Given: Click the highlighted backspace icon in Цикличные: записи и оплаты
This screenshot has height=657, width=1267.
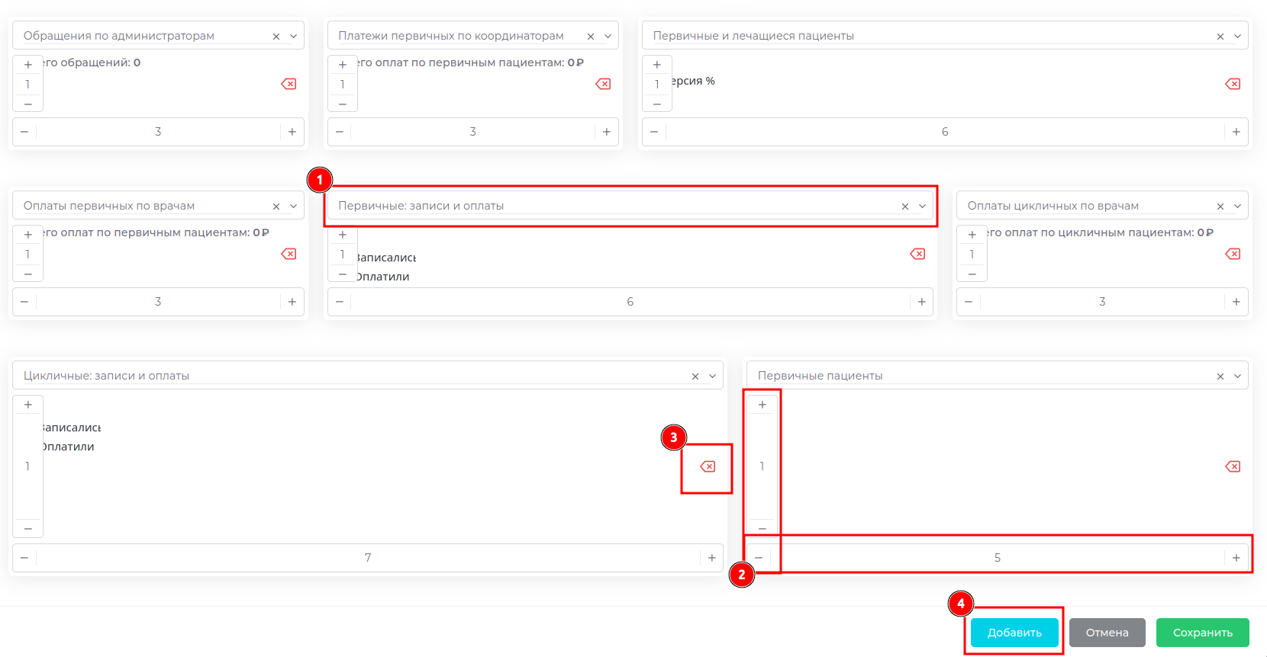Looking at the screenshot, I should [x=706, y=466].
